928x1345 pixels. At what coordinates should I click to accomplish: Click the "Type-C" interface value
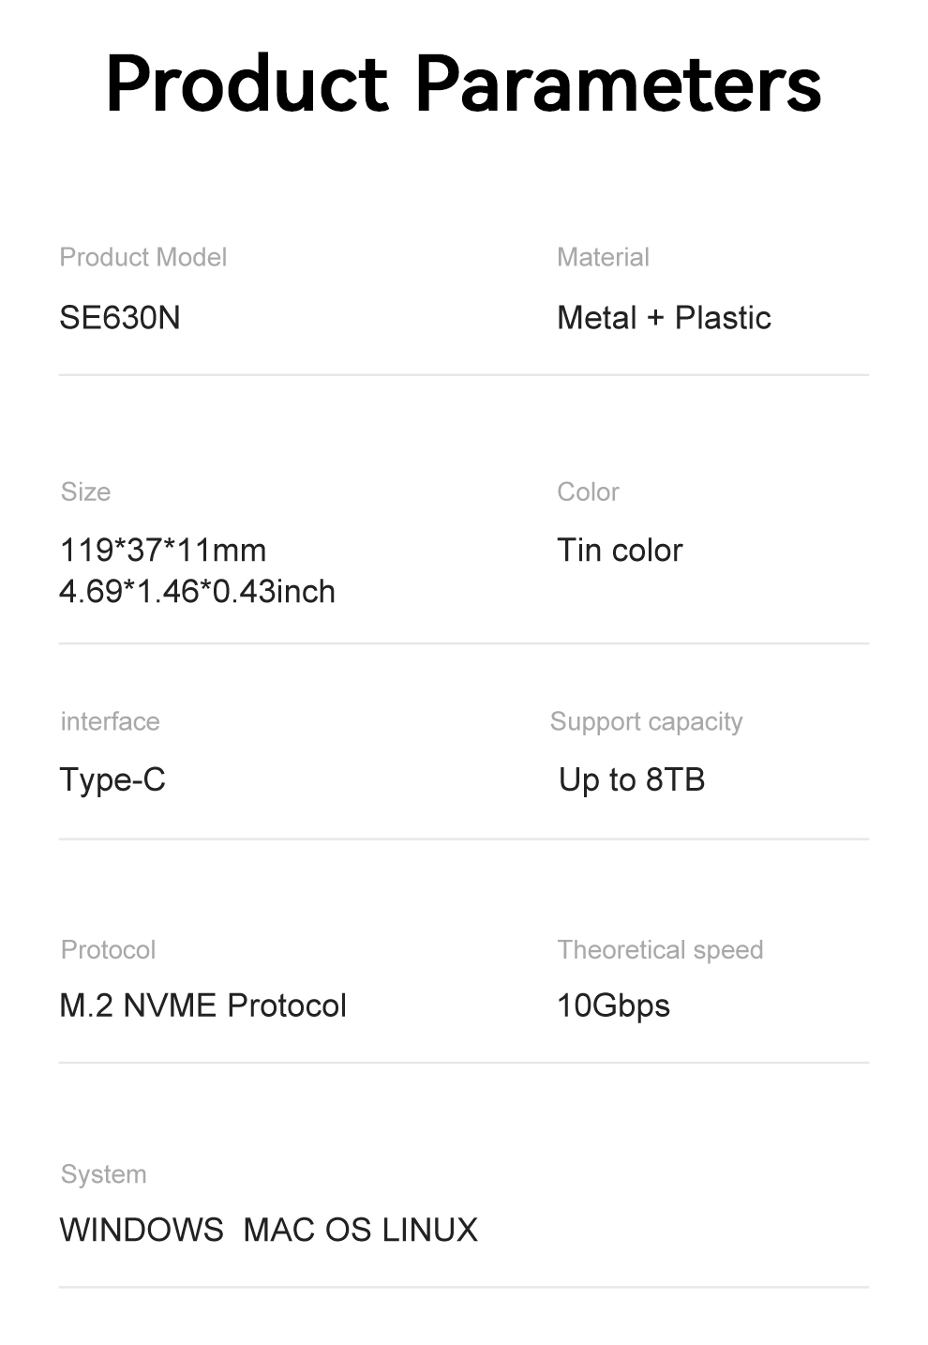pyautogui.click(x=112, y=779)
